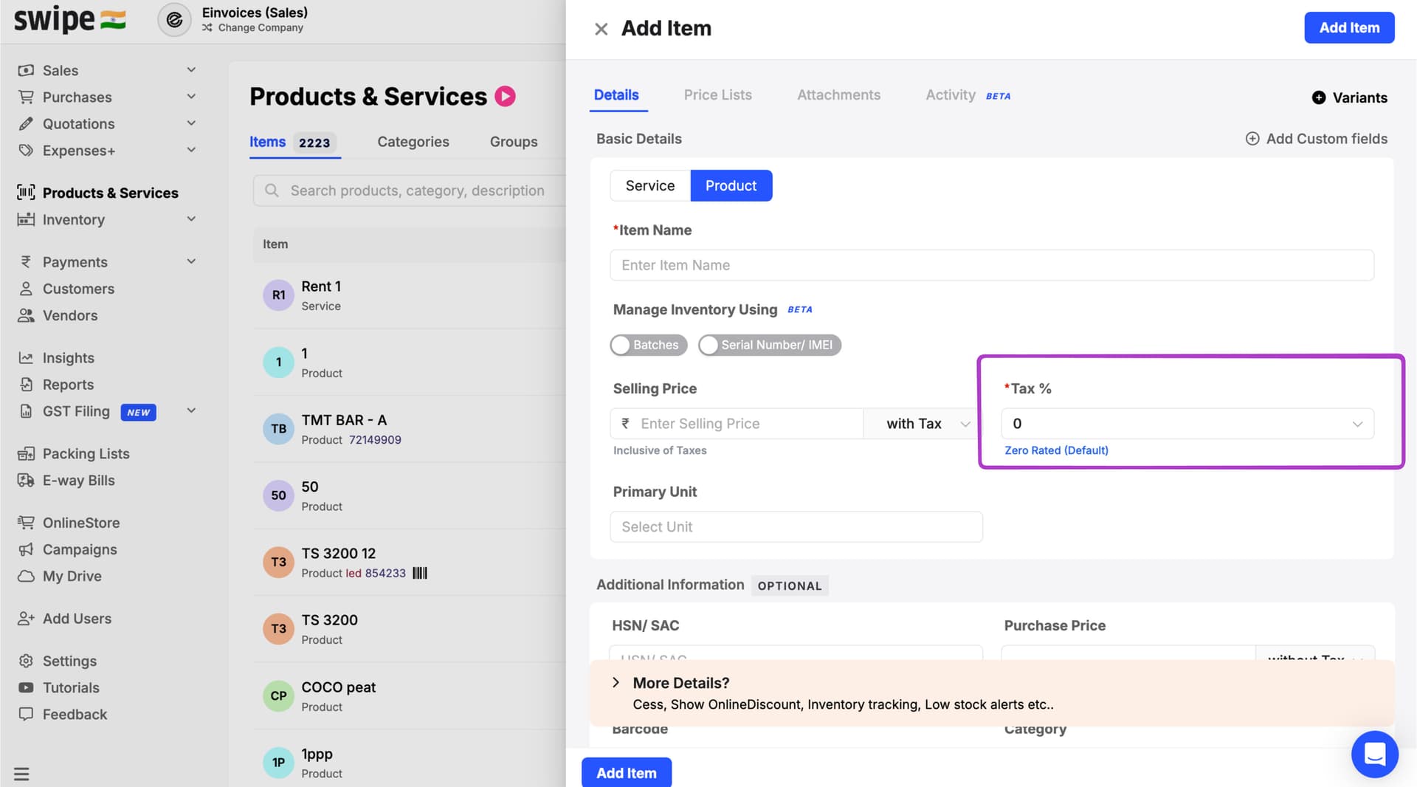Switch to the Categories tab
The height and width of the screenshot is (787, 1417).
tap(413, 142)
